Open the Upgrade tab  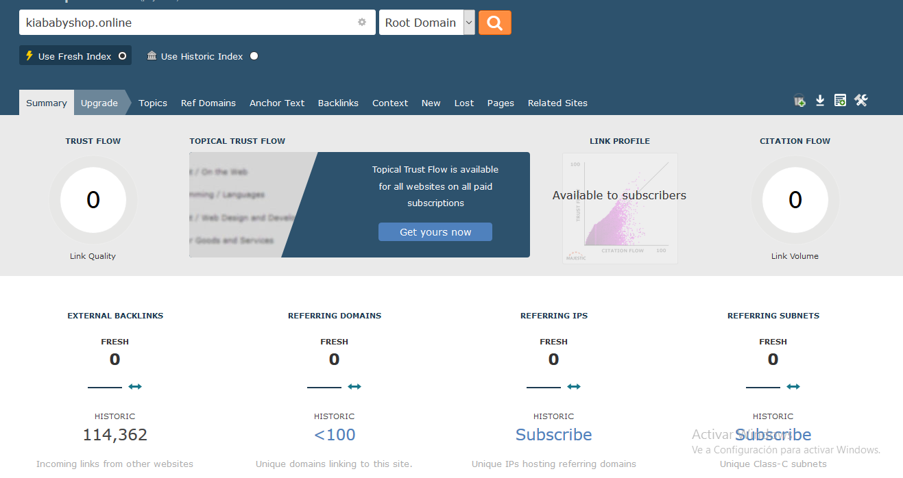[x=99, y=103]
